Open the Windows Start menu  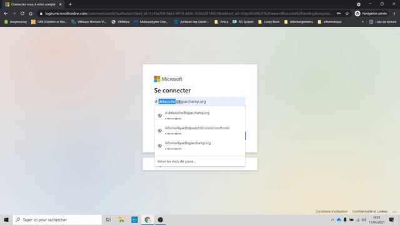[x=6, y=219]
